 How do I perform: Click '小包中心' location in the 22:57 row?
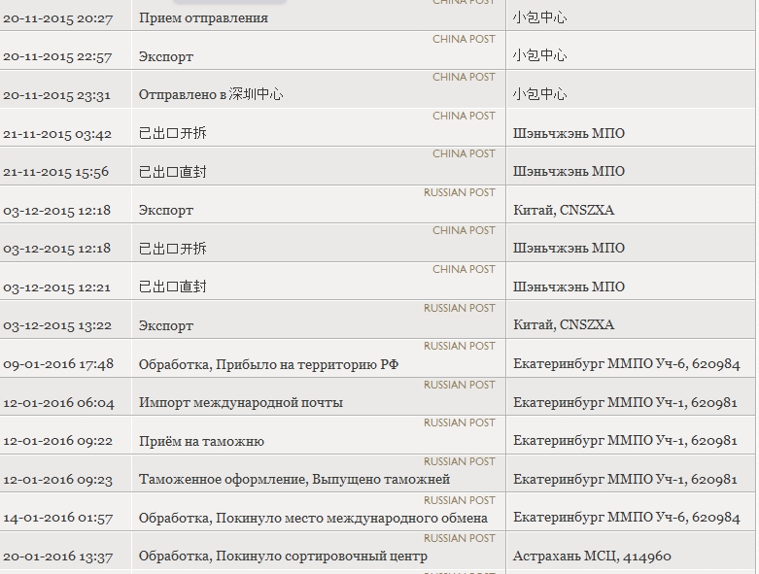539,55
